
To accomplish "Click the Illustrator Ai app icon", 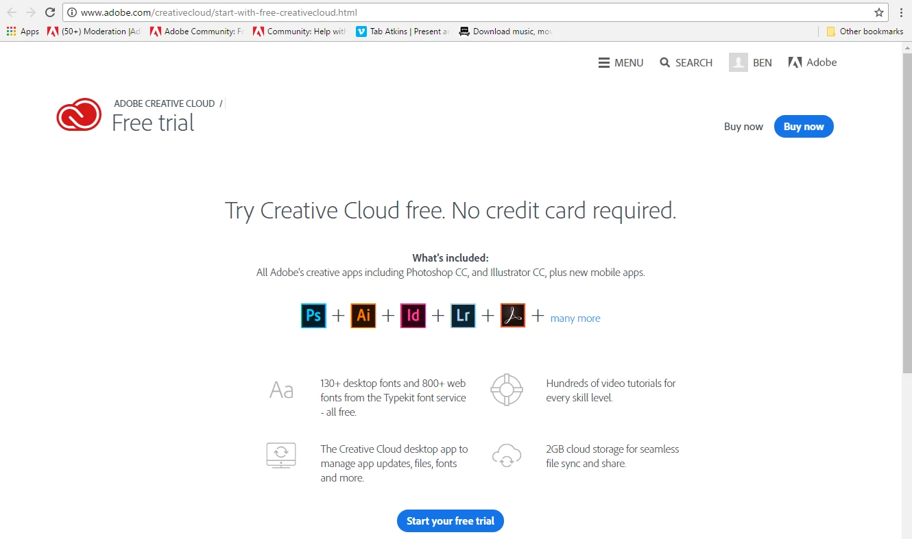I will point(363,315).
